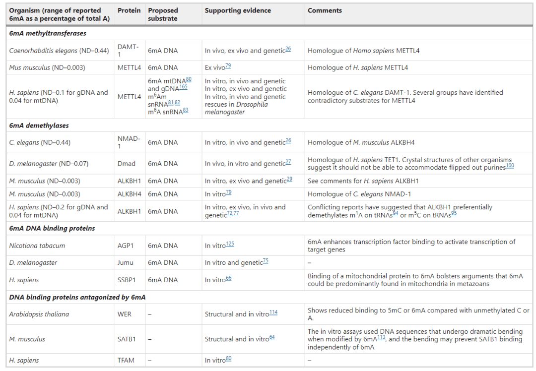Image resolution: width=536 pixels, height=371 pixels.
Task: Open reference 26 in the DAMT-1 row
Action: click(288, 49)
